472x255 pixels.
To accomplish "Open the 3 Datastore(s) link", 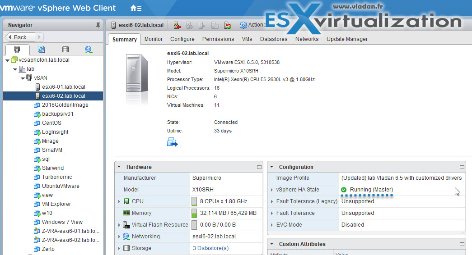I will (x=211, y=248).
